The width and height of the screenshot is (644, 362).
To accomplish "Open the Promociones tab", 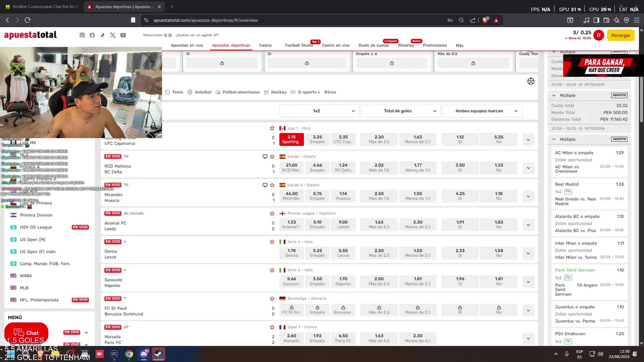I will [435, 45].
